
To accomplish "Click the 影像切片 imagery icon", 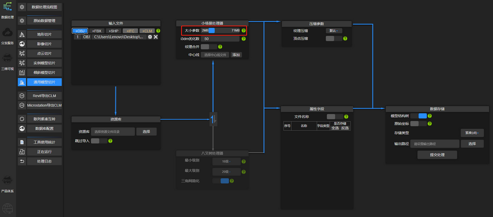I will (22, 44).
